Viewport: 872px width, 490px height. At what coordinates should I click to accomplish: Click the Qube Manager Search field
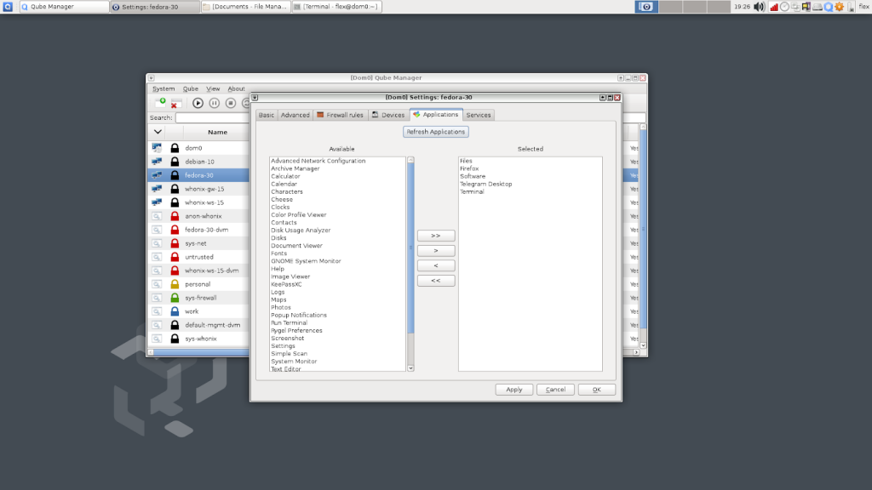pyautogui.click(x=212, y=117)
